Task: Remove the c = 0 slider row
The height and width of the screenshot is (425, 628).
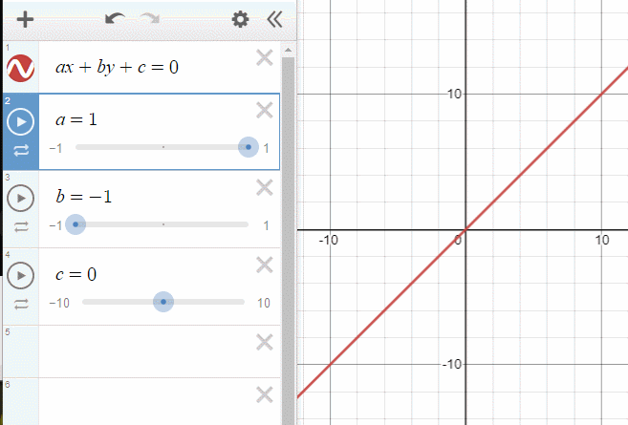Action: (265, 266)
